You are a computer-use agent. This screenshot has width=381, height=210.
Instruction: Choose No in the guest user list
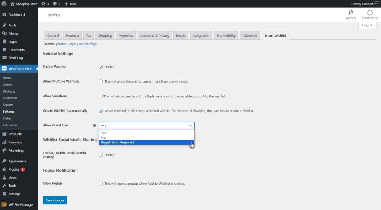[x=147, y=138]
